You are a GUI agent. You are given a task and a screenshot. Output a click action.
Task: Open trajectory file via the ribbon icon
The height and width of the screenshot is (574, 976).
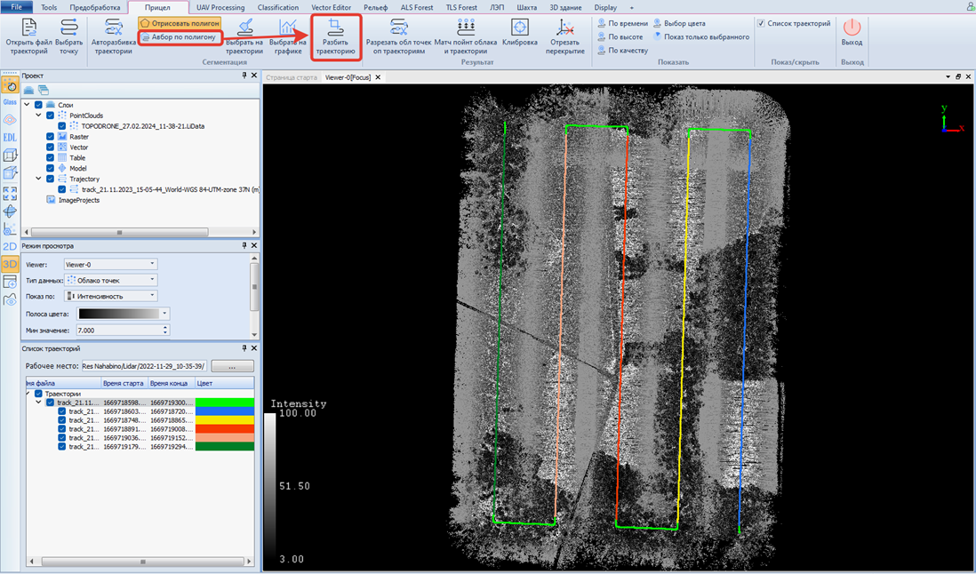click(x=28, y=36)
